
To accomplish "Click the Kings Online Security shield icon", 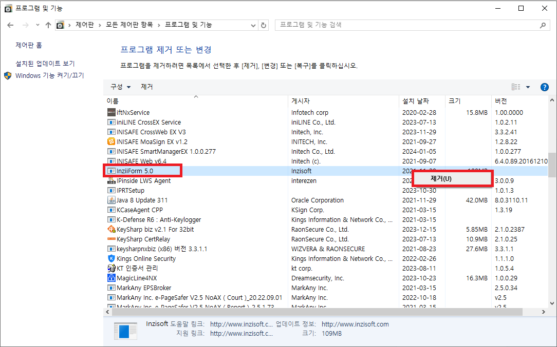I will click(111, 259).
